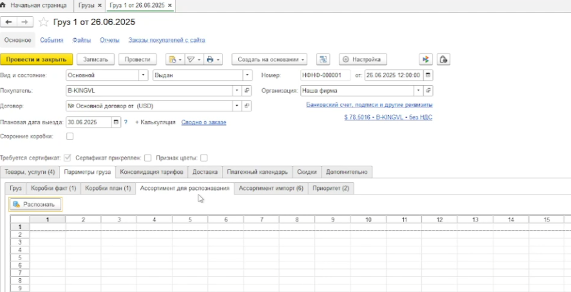
Task: Click the back navigation arrow
Action: 9,22
